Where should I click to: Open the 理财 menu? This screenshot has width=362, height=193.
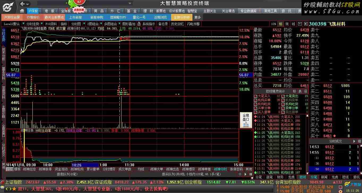click(x=148, y=11)
